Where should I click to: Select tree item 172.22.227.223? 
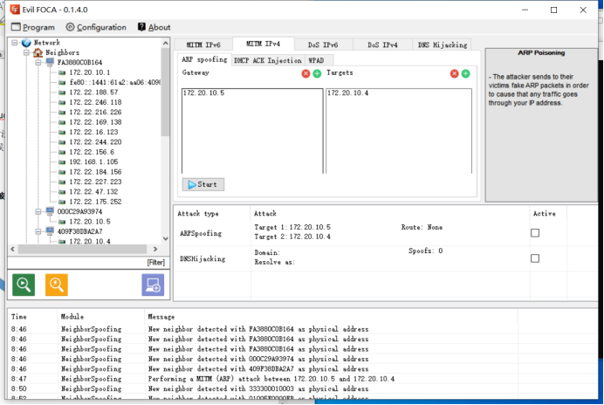tap(95, 182)
